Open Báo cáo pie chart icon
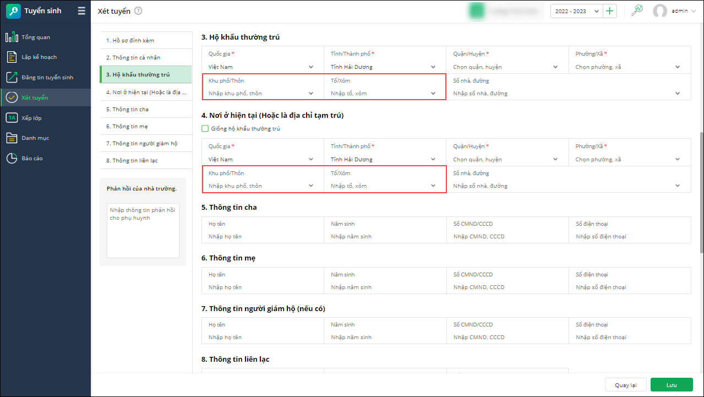 click(12, 158)
